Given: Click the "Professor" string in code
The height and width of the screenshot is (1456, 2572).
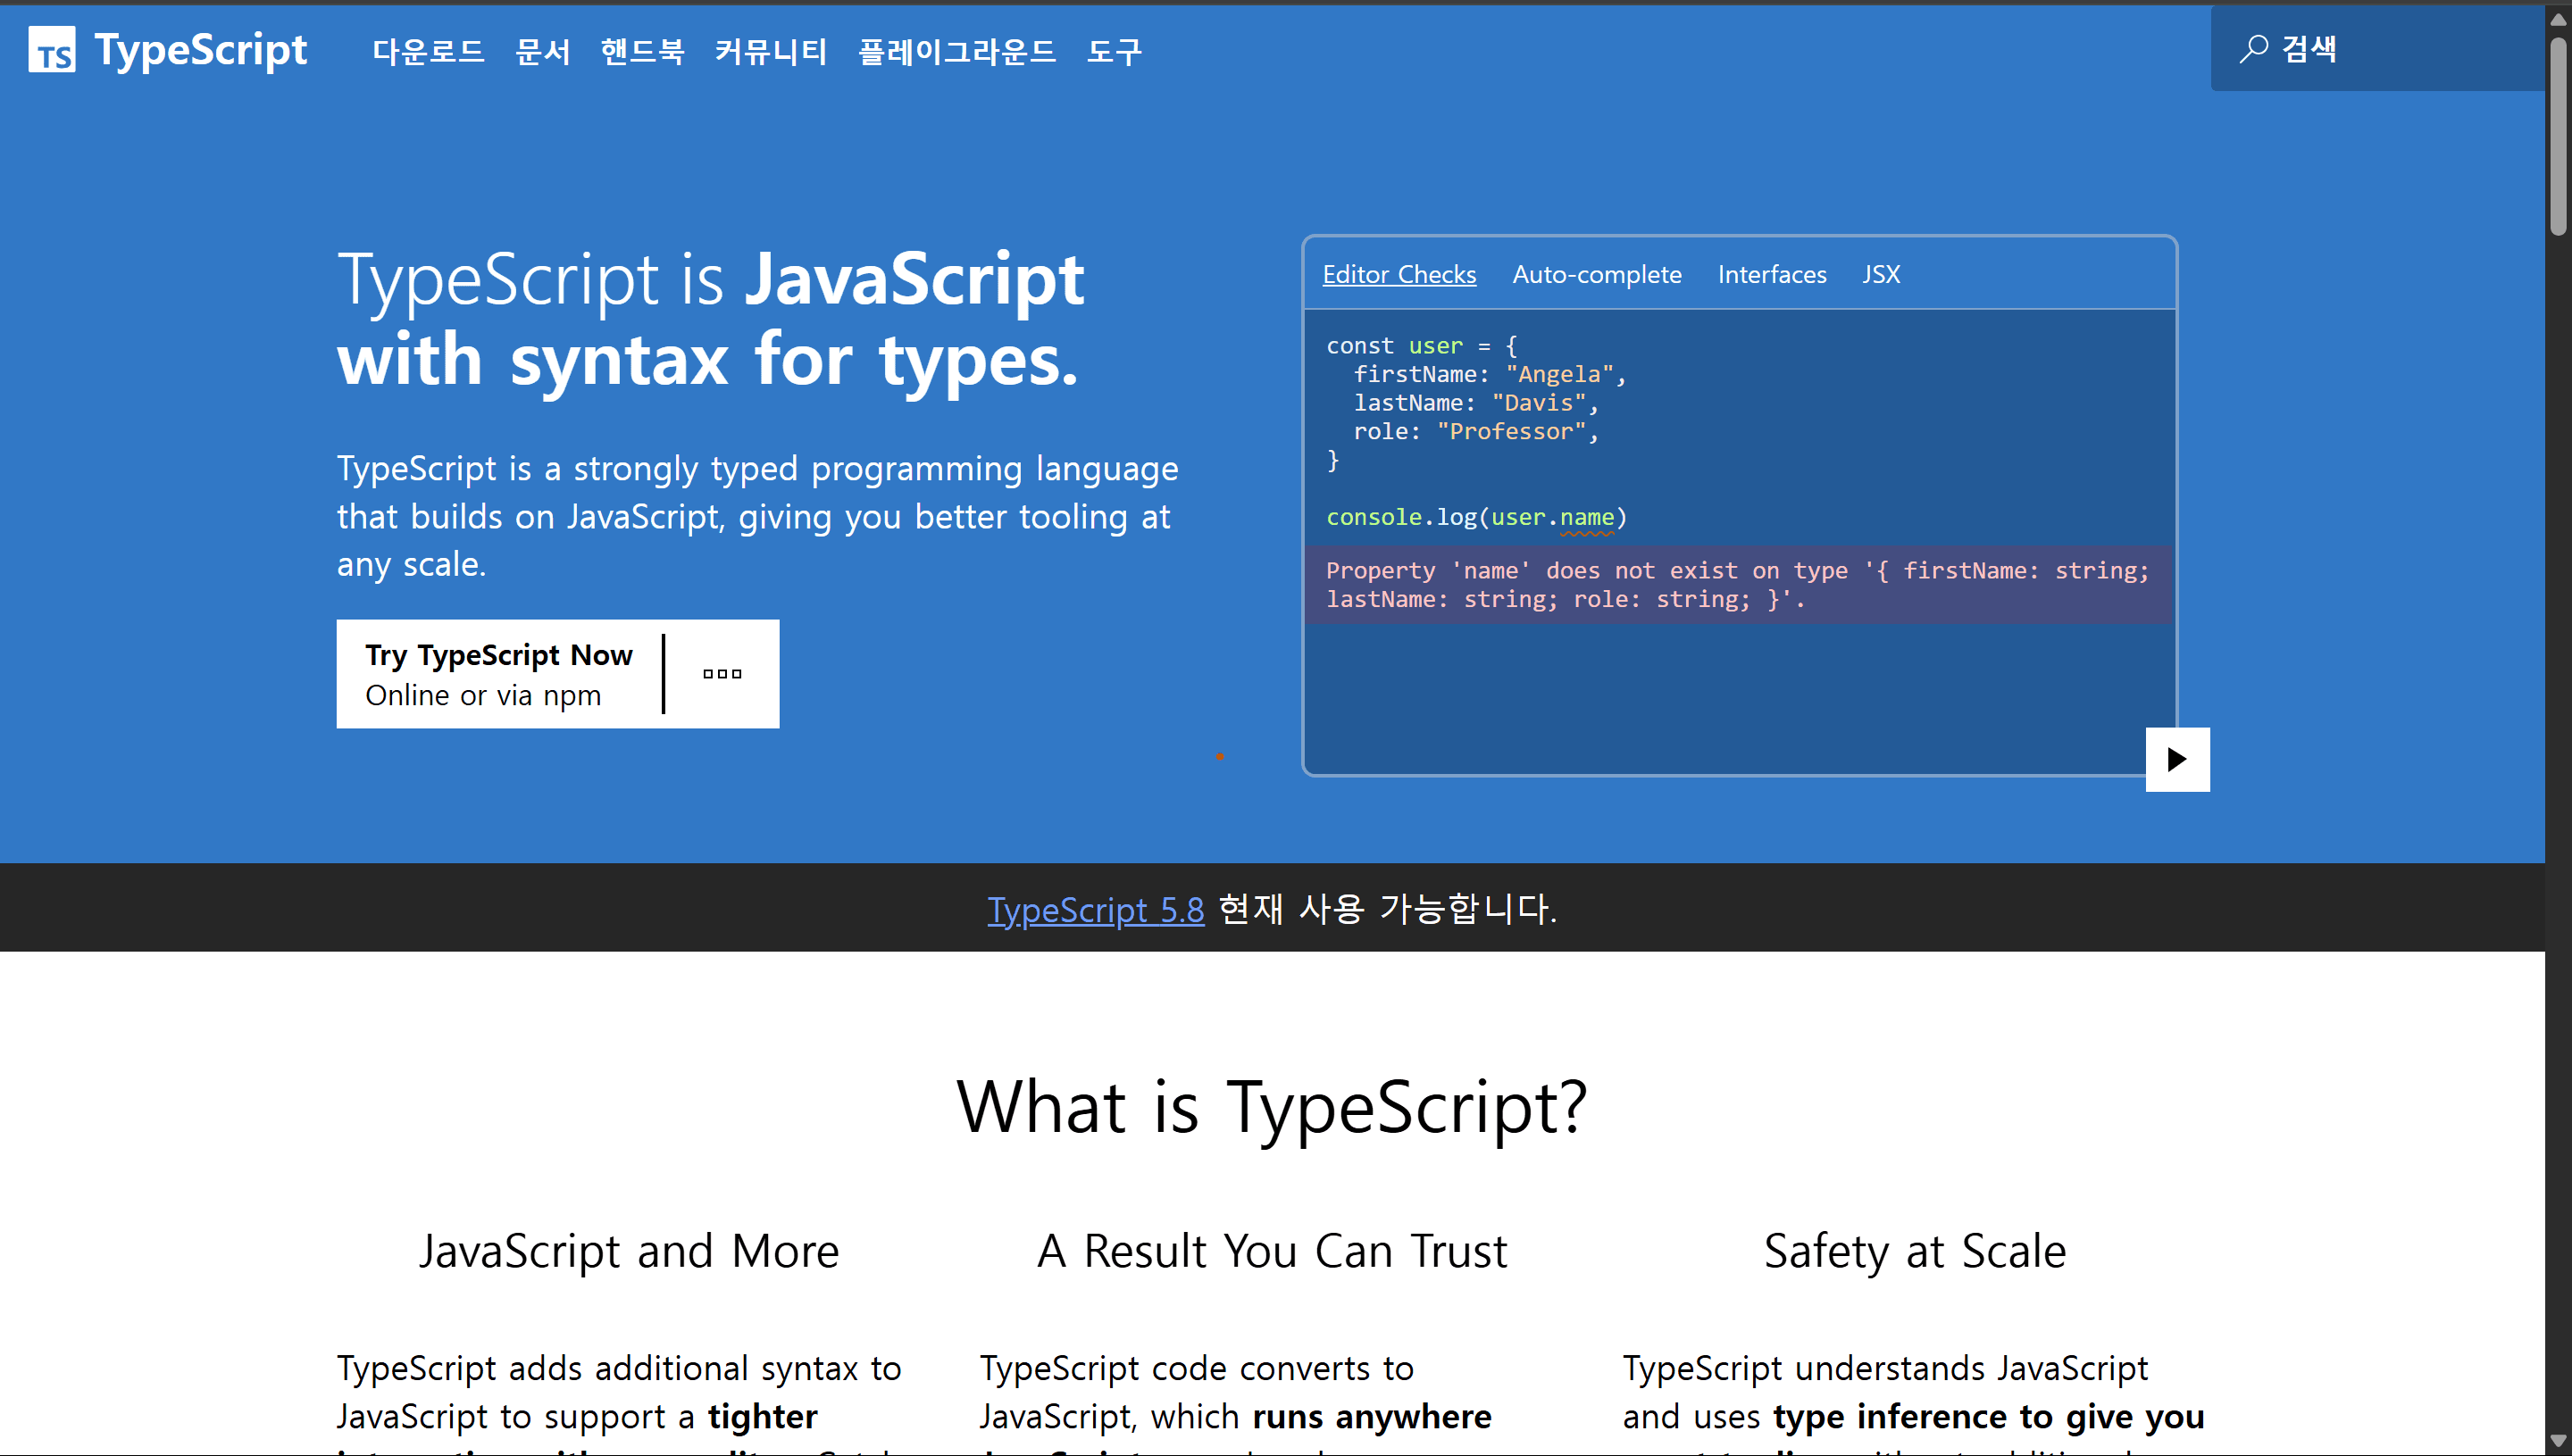Looking at the screenshot, I should (x=1512, y=431).
